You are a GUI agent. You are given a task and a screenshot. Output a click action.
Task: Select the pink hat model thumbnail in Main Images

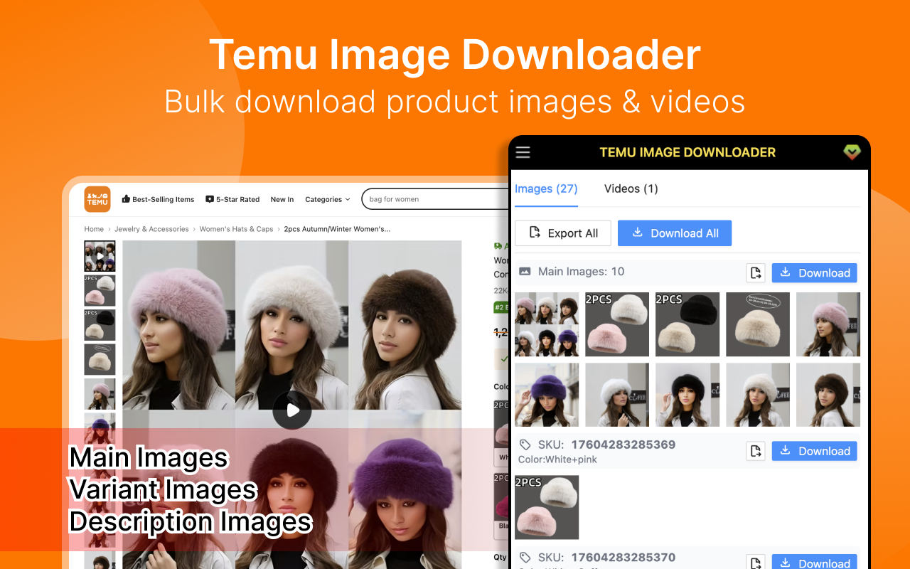pos(828,324)
